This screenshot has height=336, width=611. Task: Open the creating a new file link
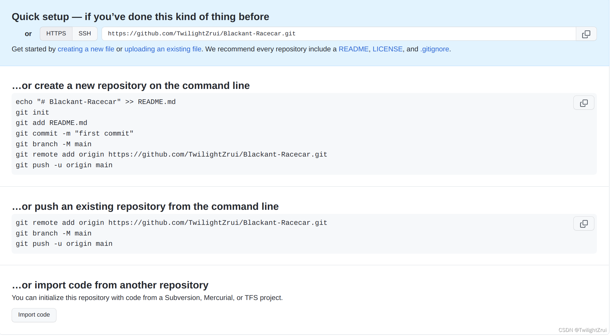(86, 49)
